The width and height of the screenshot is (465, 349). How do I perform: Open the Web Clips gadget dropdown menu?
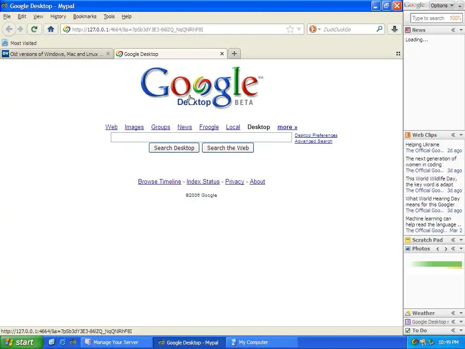(x=461, y=135)
